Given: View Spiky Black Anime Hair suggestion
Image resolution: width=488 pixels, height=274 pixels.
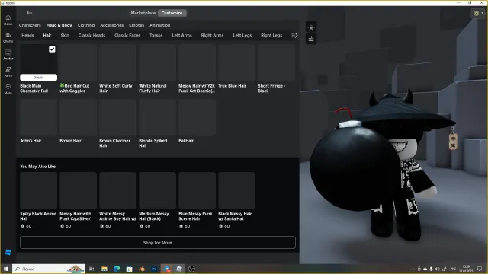Looking at the screenshot, I should 39,190.
